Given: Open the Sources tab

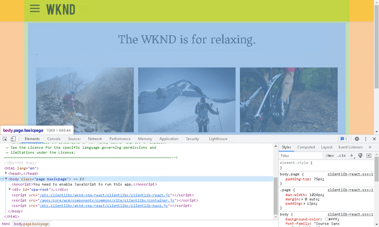Looking at the screenshot, I should click(x=74, y=139).
